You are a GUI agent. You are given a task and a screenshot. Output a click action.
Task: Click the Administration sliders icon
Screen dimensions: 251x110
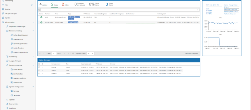click(3, 22)
